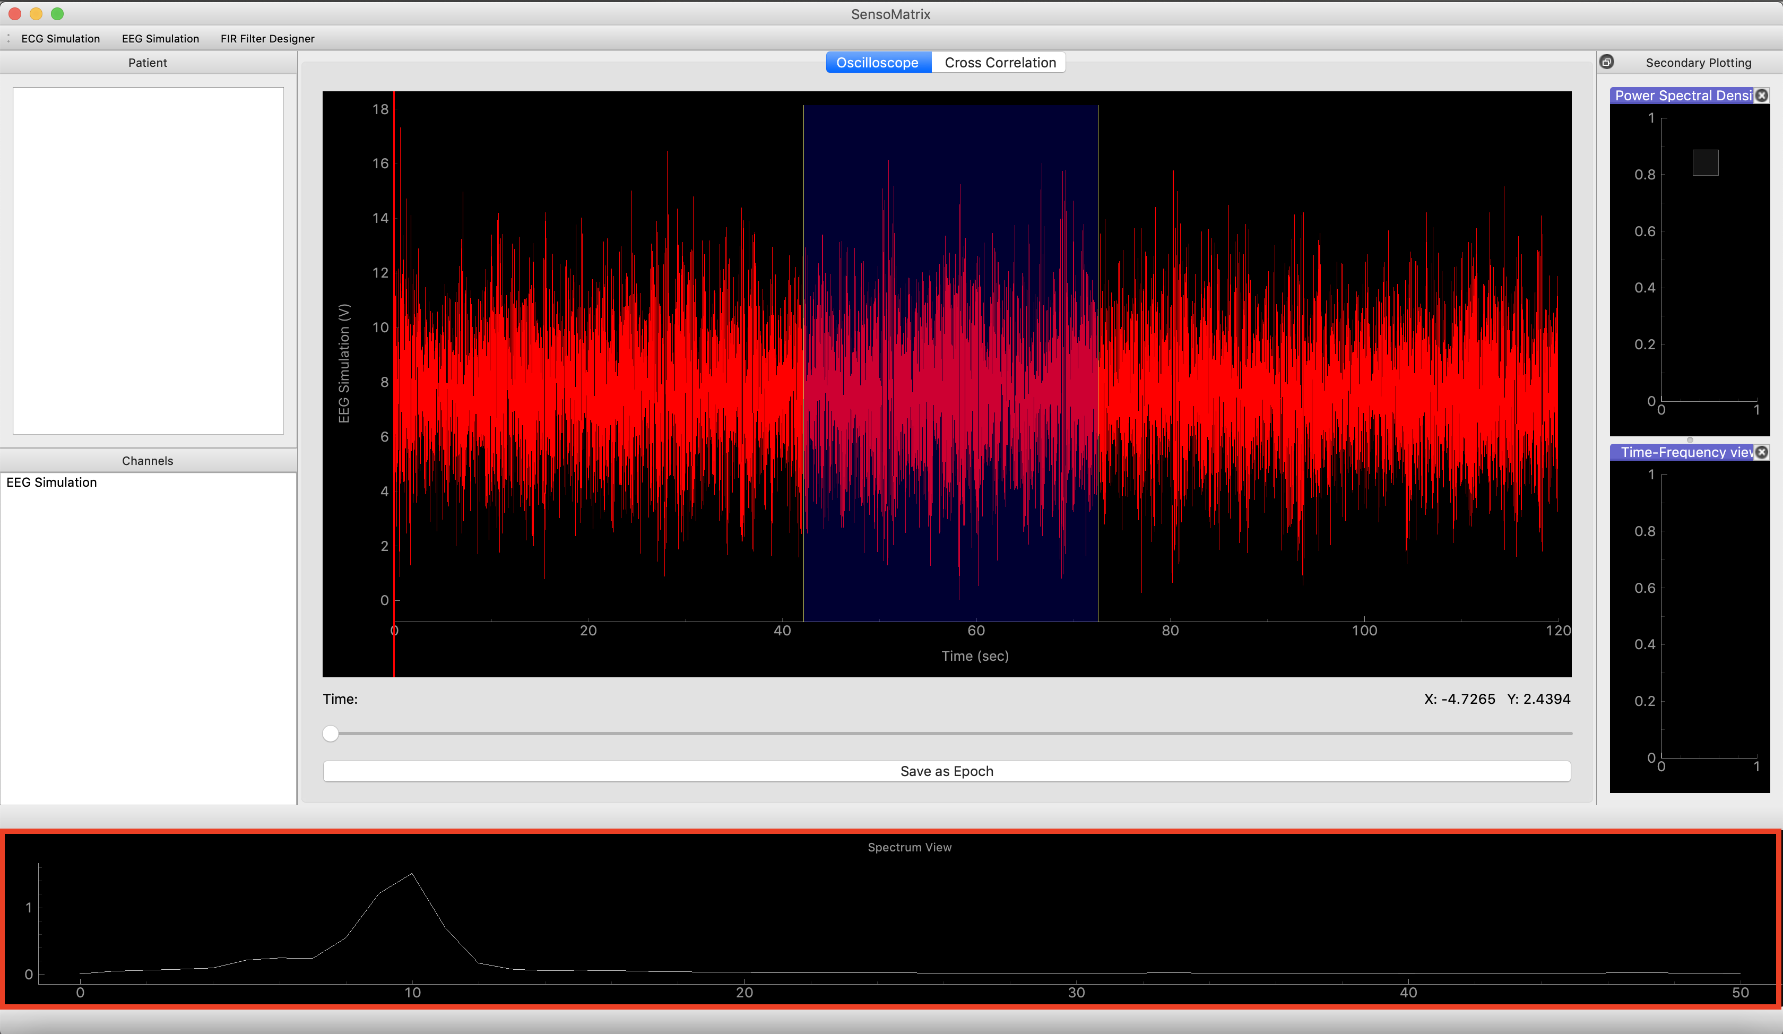Click the Time slider handle
The height and width of the screenshot is (1034, 1783).
[331, 734]
